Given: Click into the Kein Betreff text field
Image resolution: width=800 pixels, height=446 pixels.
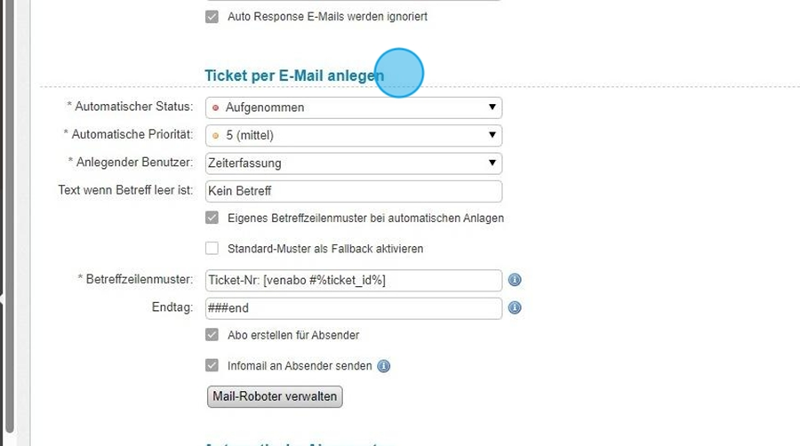Looking at the screenshot, I should tap(353, 191).
